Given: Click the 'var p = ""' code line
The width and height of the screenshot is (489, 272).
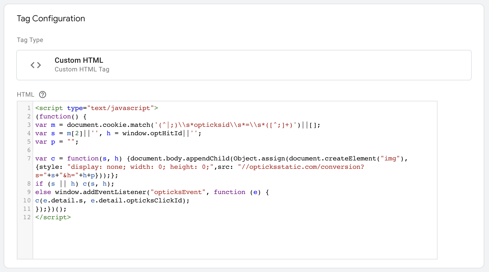Looking at the screenshot, I should coord(57,142).
